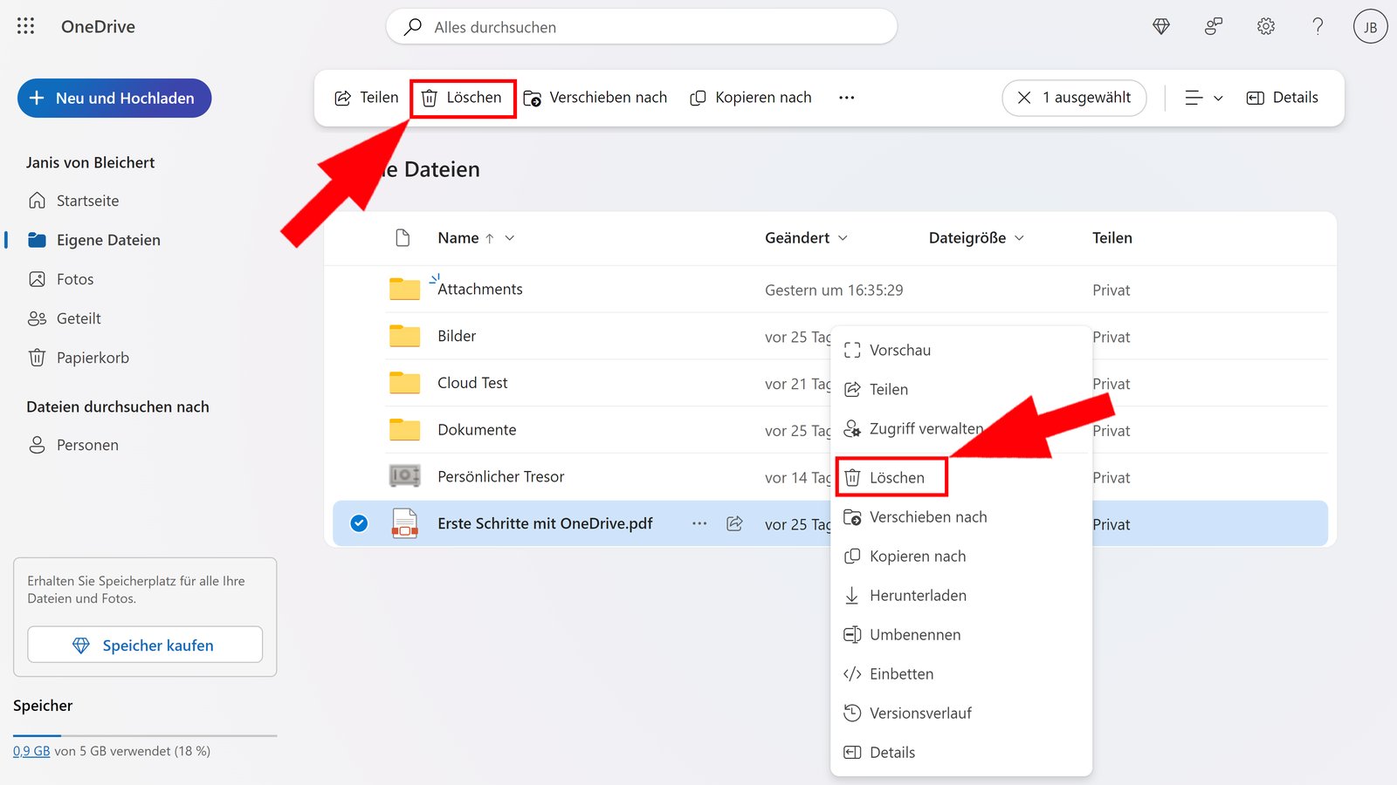Screen dimensions: 1397x785
Task: Click the Speicher kaufen button
Action: [x=144, y=645]
